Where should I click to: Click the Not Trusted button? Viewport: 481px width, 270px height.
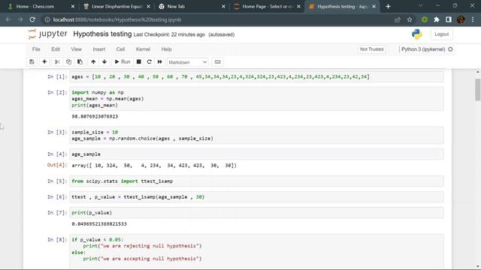point(372,49)
